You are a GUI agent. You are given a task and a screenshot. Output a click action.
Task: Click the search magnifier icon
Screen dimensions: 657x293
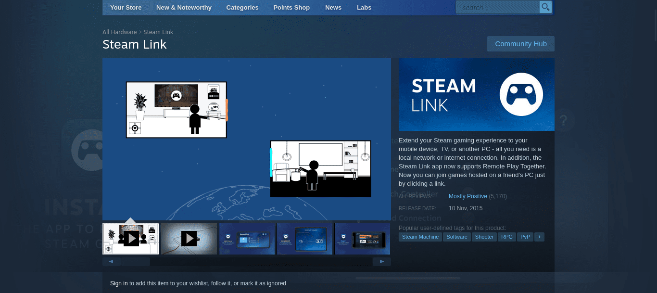545,7
